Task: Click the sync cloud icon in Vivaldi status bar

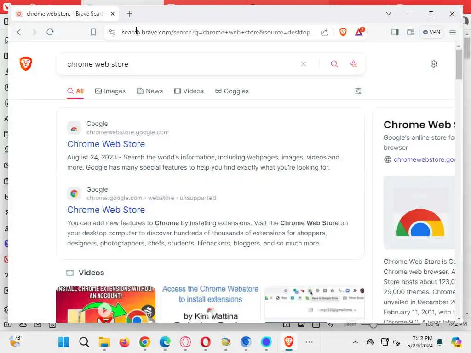Action: coord(23,325)
